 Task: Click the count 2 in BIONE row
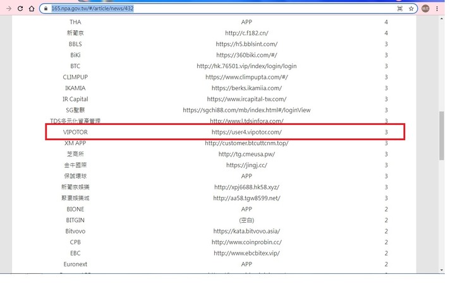tap(386, 210)
